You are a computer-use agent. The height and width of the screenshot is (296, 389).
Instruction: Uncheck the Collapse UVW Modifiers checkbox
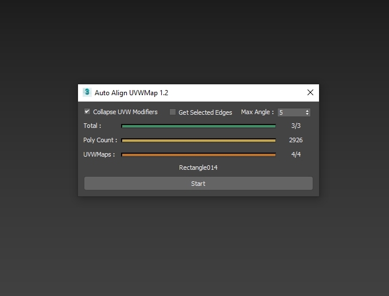tap(87, 112)
